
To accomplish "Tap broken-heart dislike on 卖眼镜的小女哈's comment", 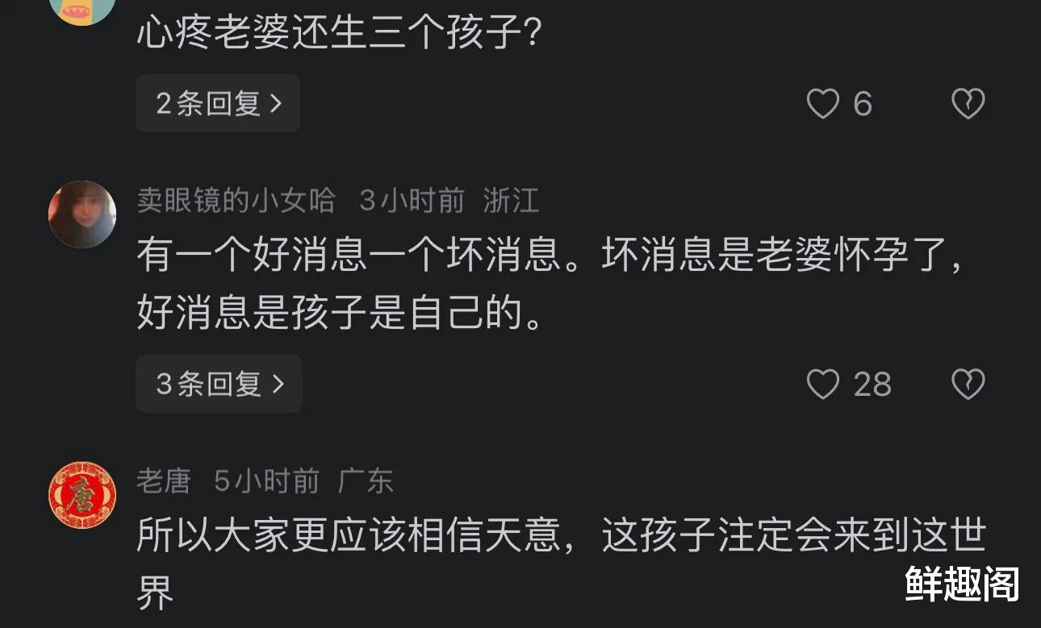I will pyautogui.click(x=968, y=385).
